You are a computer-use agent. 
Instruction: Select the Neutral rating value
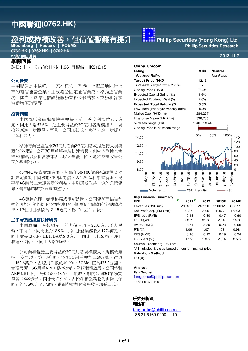pos(218,71)
